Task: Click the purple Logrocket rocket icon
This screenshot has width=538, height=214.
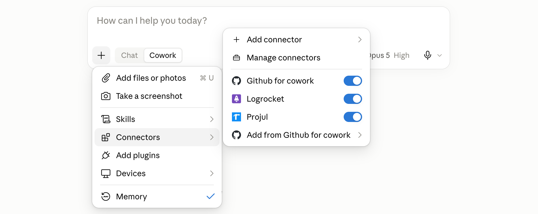Action: (236, 99)
